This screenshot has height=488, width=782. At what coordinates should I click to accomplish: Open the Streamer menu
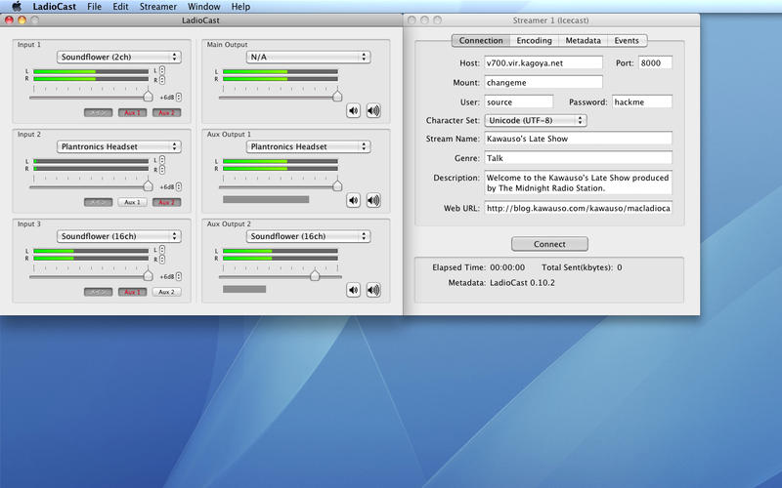tap(157, 7)
